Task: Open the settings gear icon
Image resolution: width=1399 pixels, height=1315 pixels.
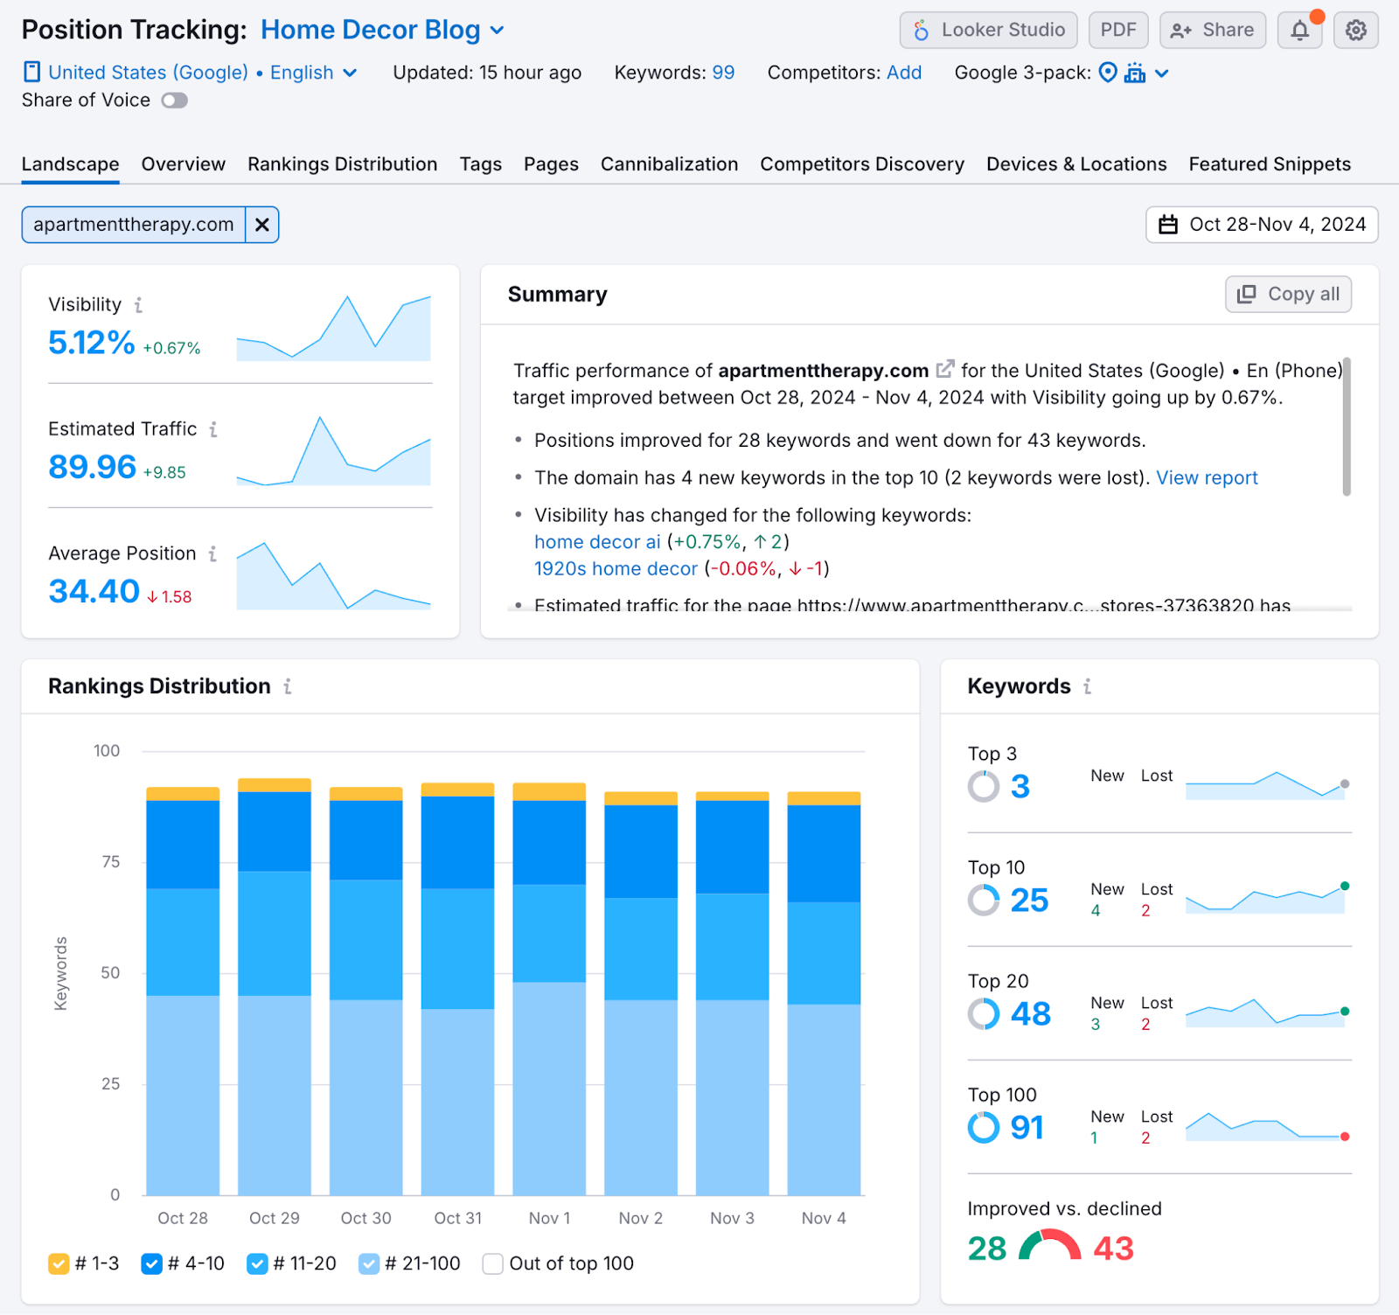Action: point(1356,29)
